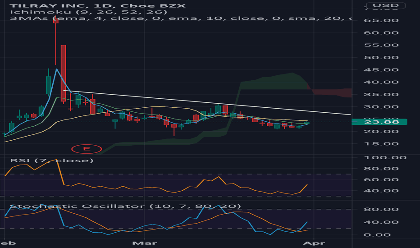This screenshot has height=248, width=420.
Task: Click the 40.00 stochastic axis label
Action: [x=381, y=222]
